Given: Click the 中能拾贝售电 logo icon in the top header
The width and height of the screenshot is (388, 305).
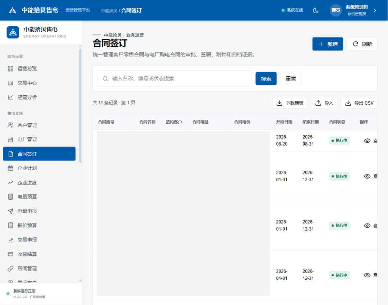Looking at the screenshot, I should coord(13,10).
